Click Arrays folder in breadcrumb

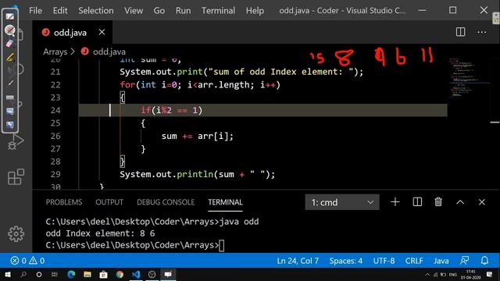(55, 52)
